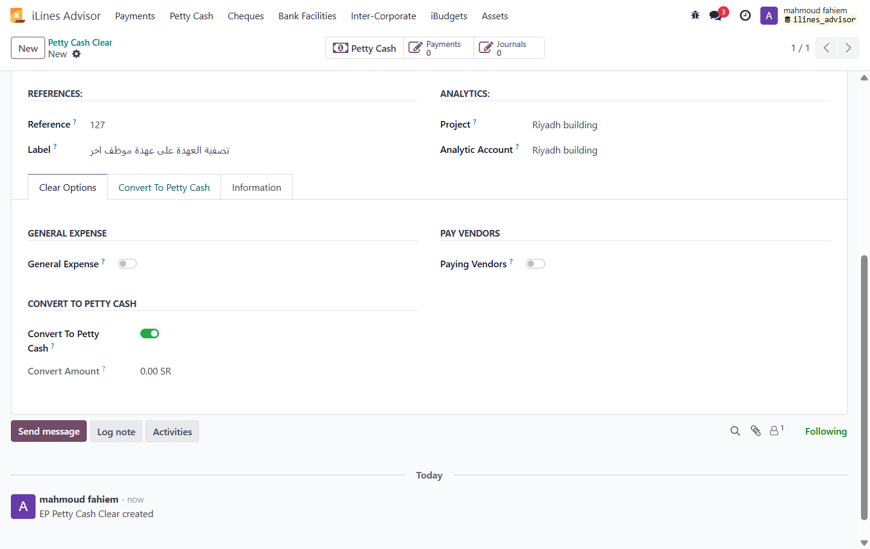Toggle the Paying Vendors switch
Image resolution: width=870 pixels, height=549 pixels.
536,264
